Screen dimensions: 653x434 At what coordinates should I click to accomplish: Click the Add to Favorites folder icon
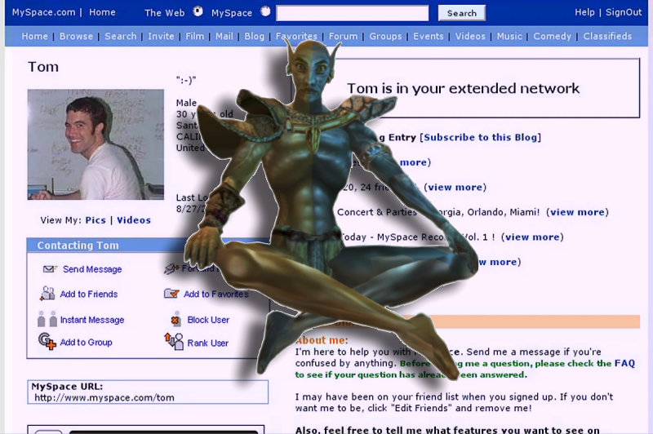171,294
